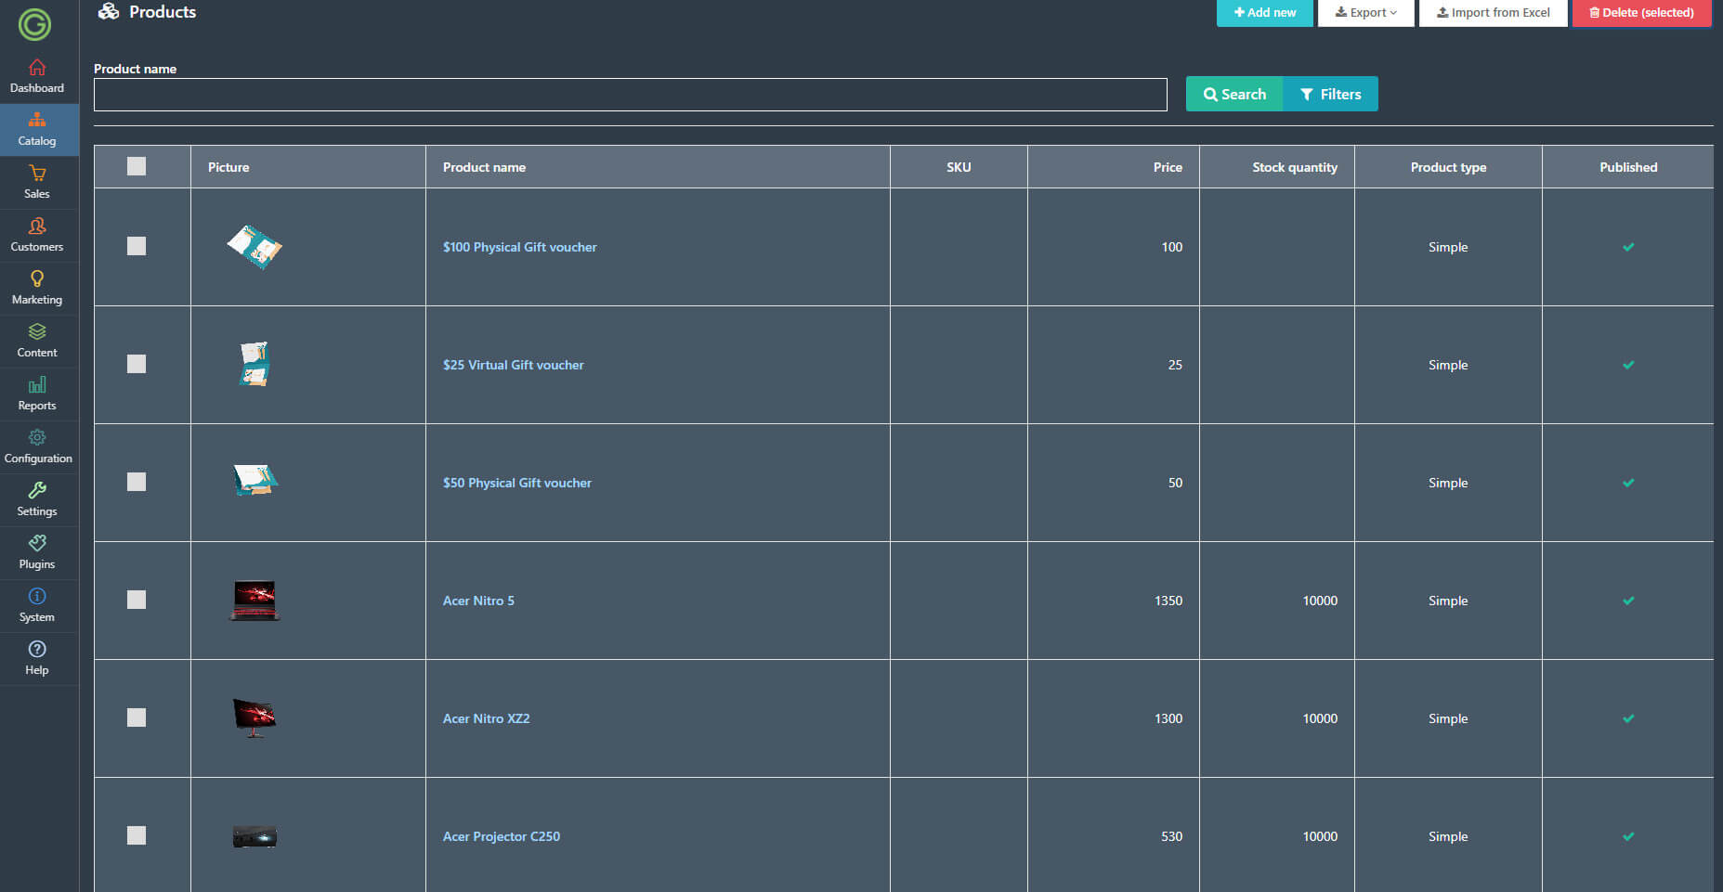Open the Customers sidebar icon
This screenshot has height=892, width=1723.
tap(37, 226)
